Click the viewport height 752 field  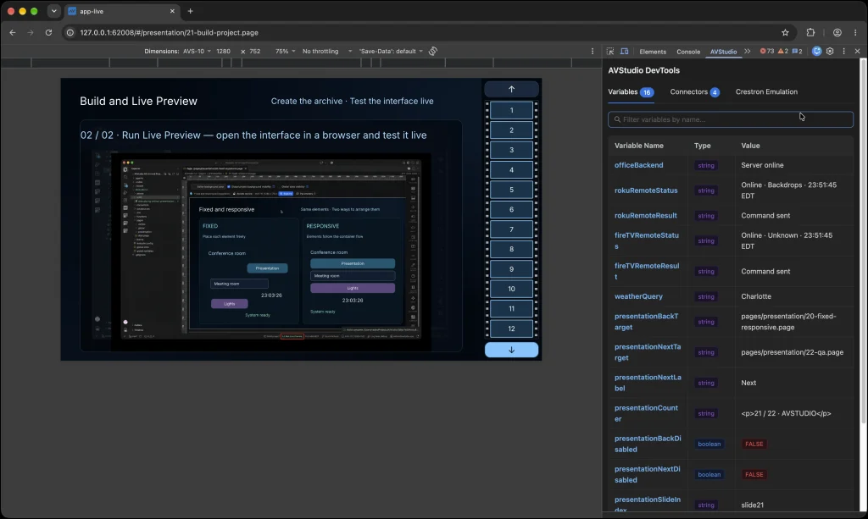254,52
